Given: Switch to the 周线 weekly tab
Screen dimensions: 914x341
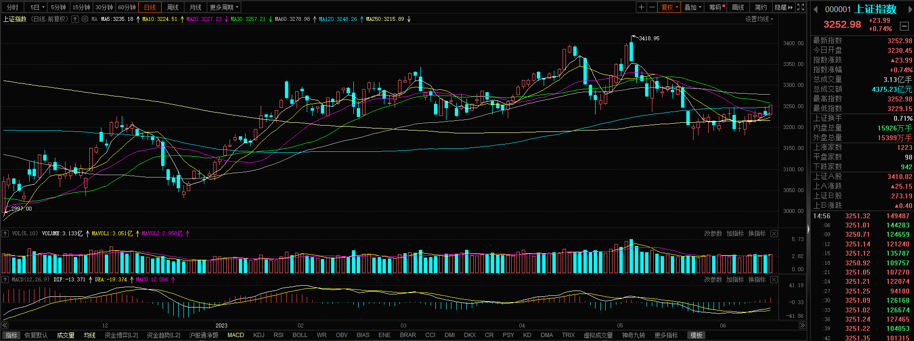Looking at the screenshot, I should 173,7.
